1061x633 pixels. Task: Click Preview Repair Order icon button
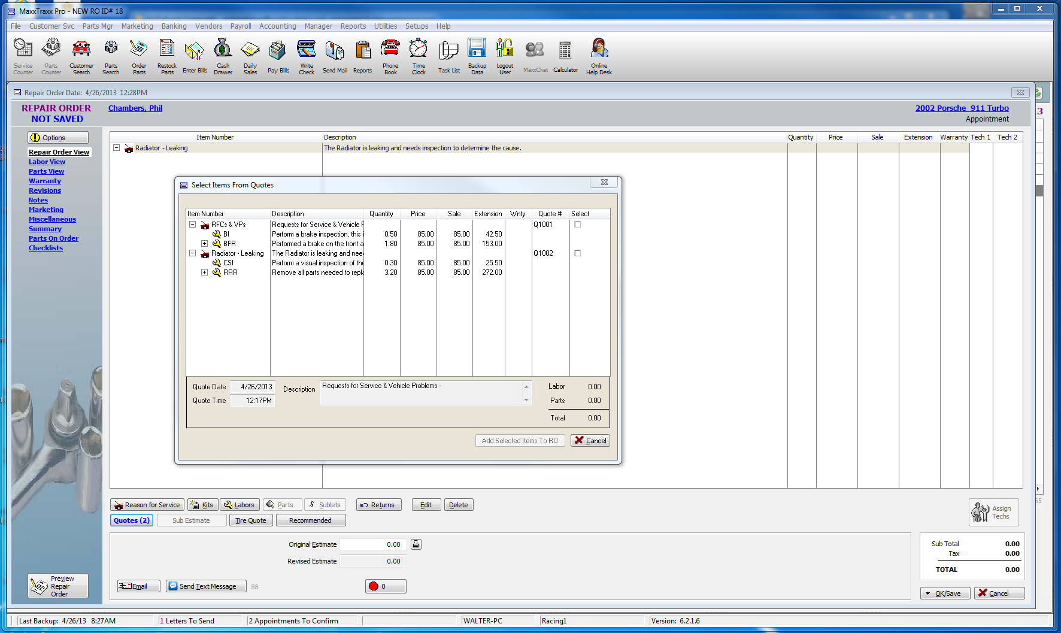[58, 586]
